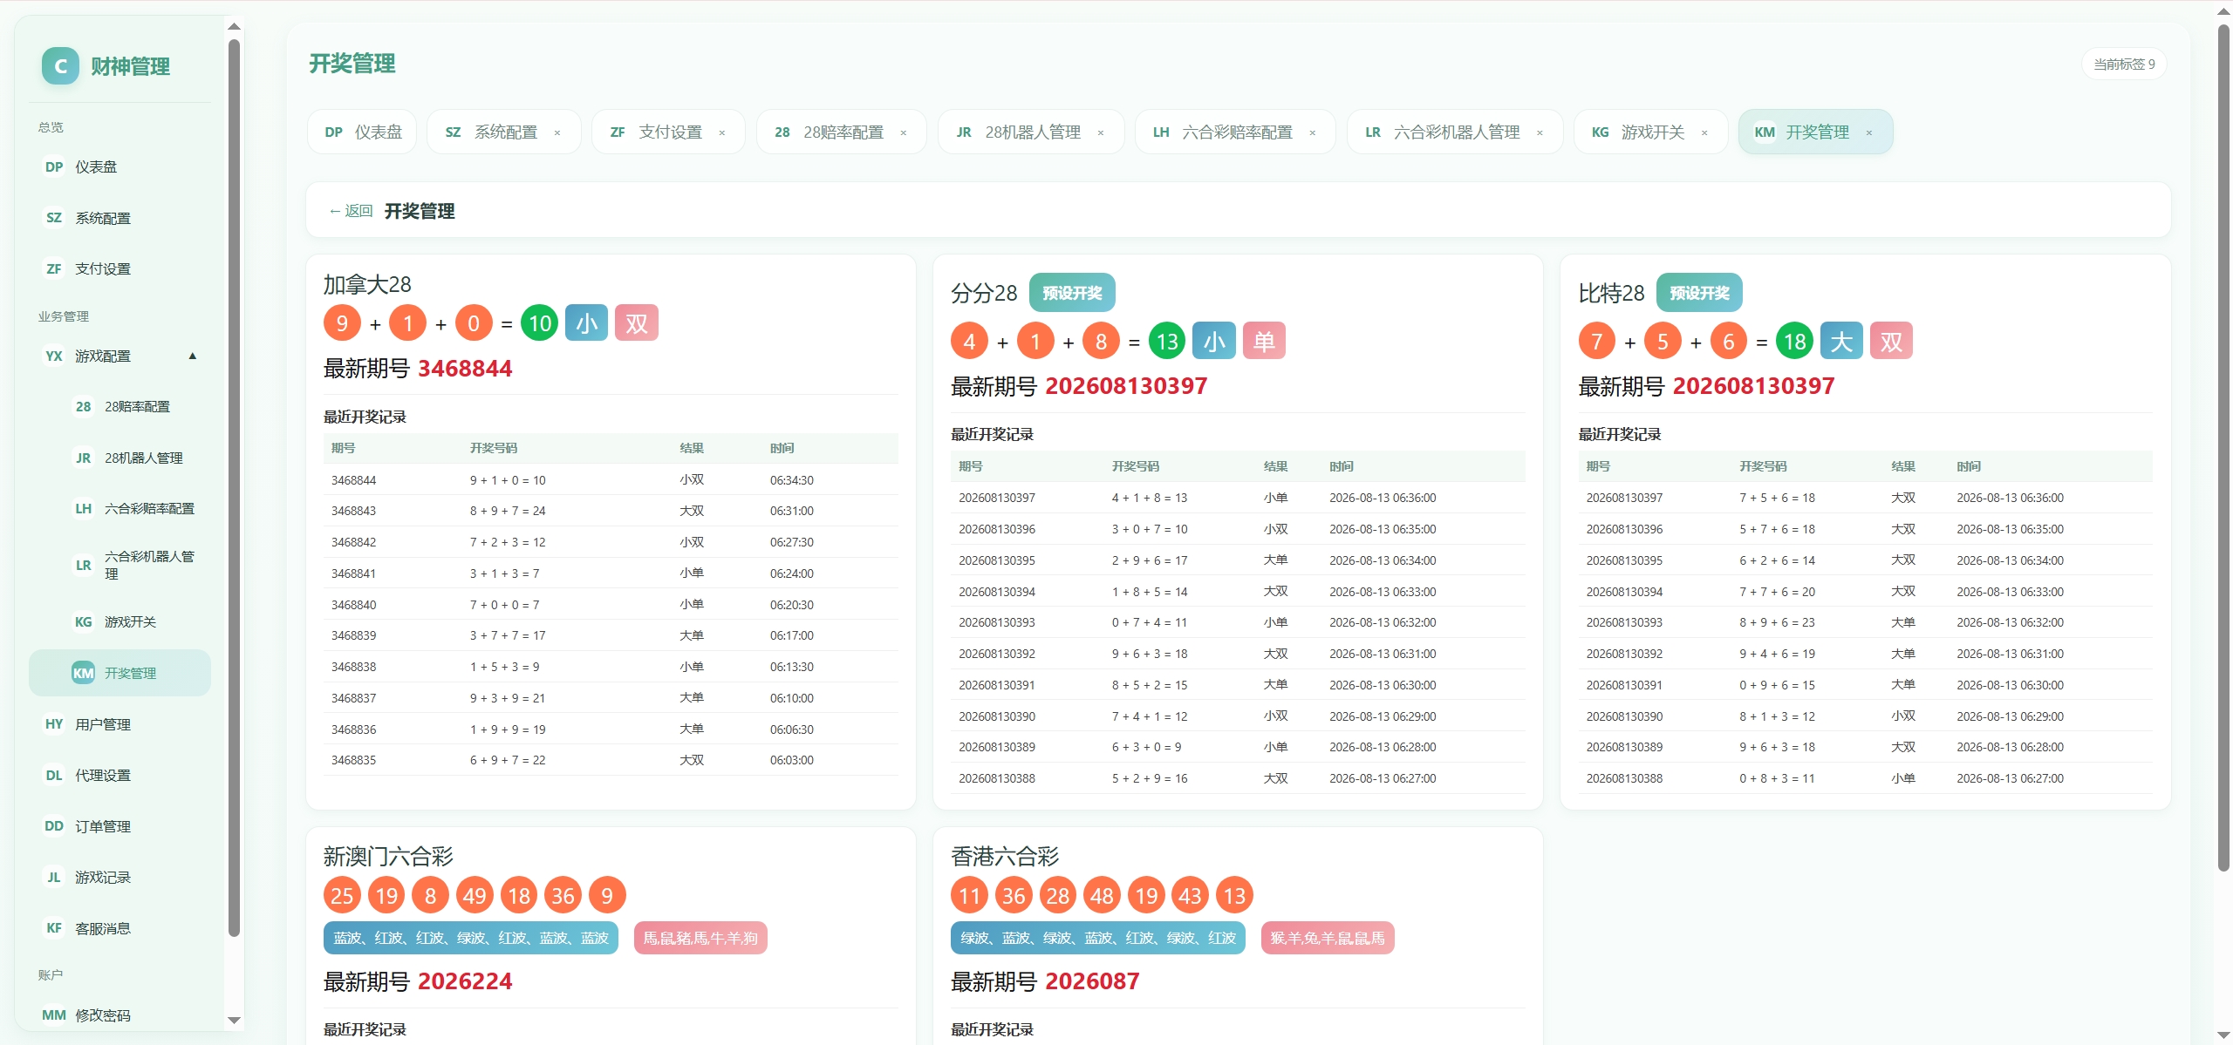2233x1045 pixels.
Task: Click the 新澳门六合彩 ball number 49
Action: tap(475, 895)
